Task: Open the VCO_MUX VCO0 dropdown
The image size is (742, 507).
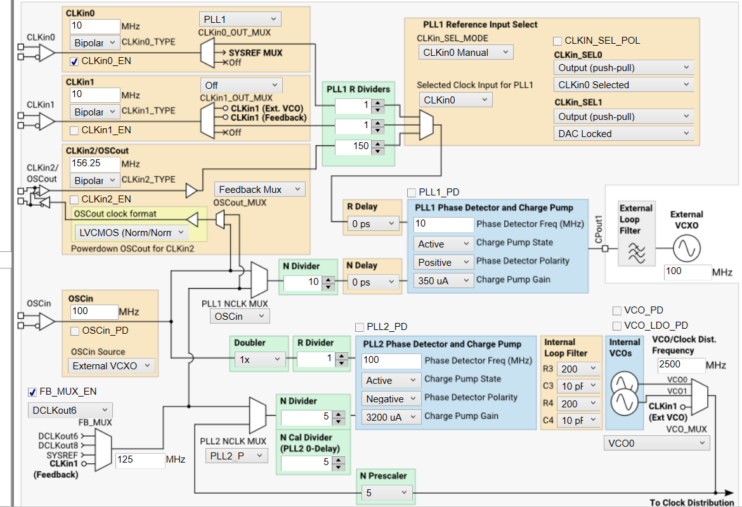Action: (656, 443)
